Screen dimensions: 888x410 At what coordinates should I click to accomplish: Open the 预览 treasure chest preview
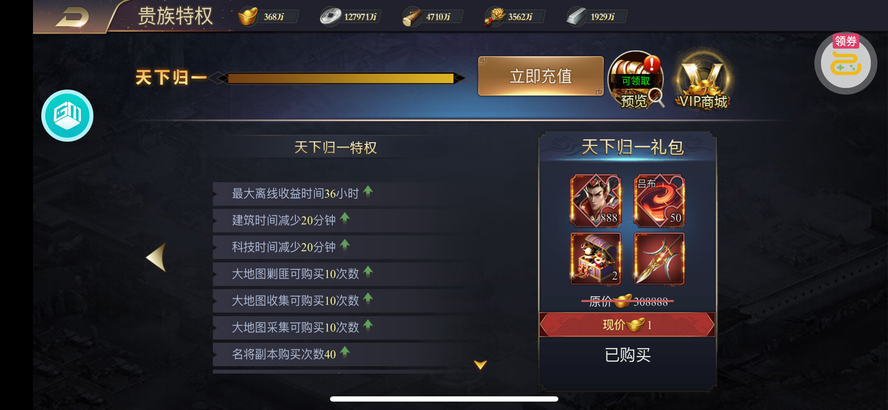[x=636, y=80]
